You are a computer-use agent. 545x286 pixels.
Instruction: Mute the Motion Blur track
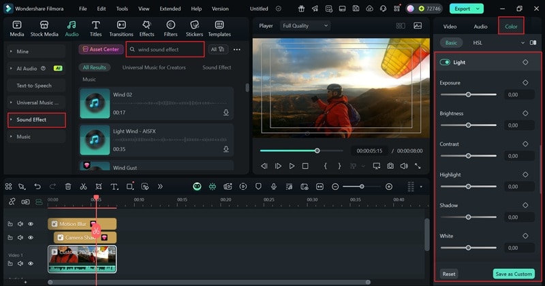pos(20,224)
